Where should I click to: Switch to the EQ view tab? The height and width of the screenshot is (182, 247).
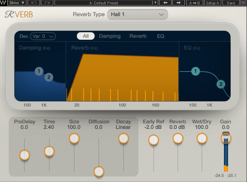pos(161,36)
